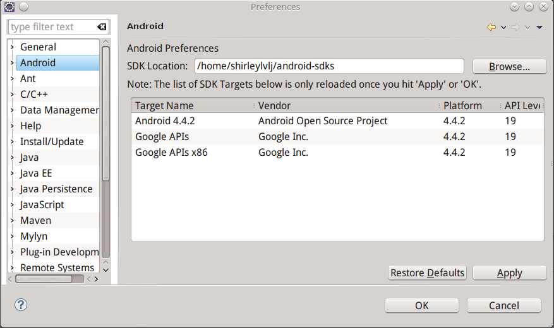Select General in the preferences tree
Viewport: 554px width, 328px height.
pyautogui.click(x=38, y=47)
